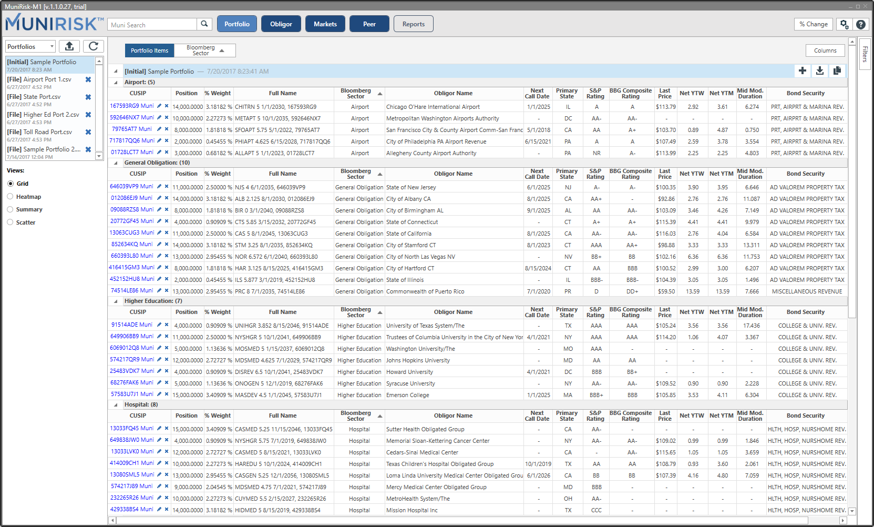Click the portfolio list scroll-down arrow
The height and width of the screenshot is (527, 874).
point(99,156)
